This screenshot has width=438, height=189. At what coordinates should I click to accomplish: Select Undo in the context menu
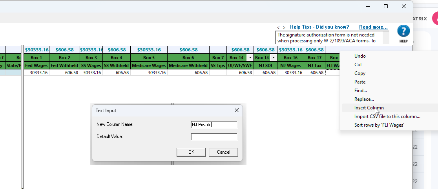point(360,56)
